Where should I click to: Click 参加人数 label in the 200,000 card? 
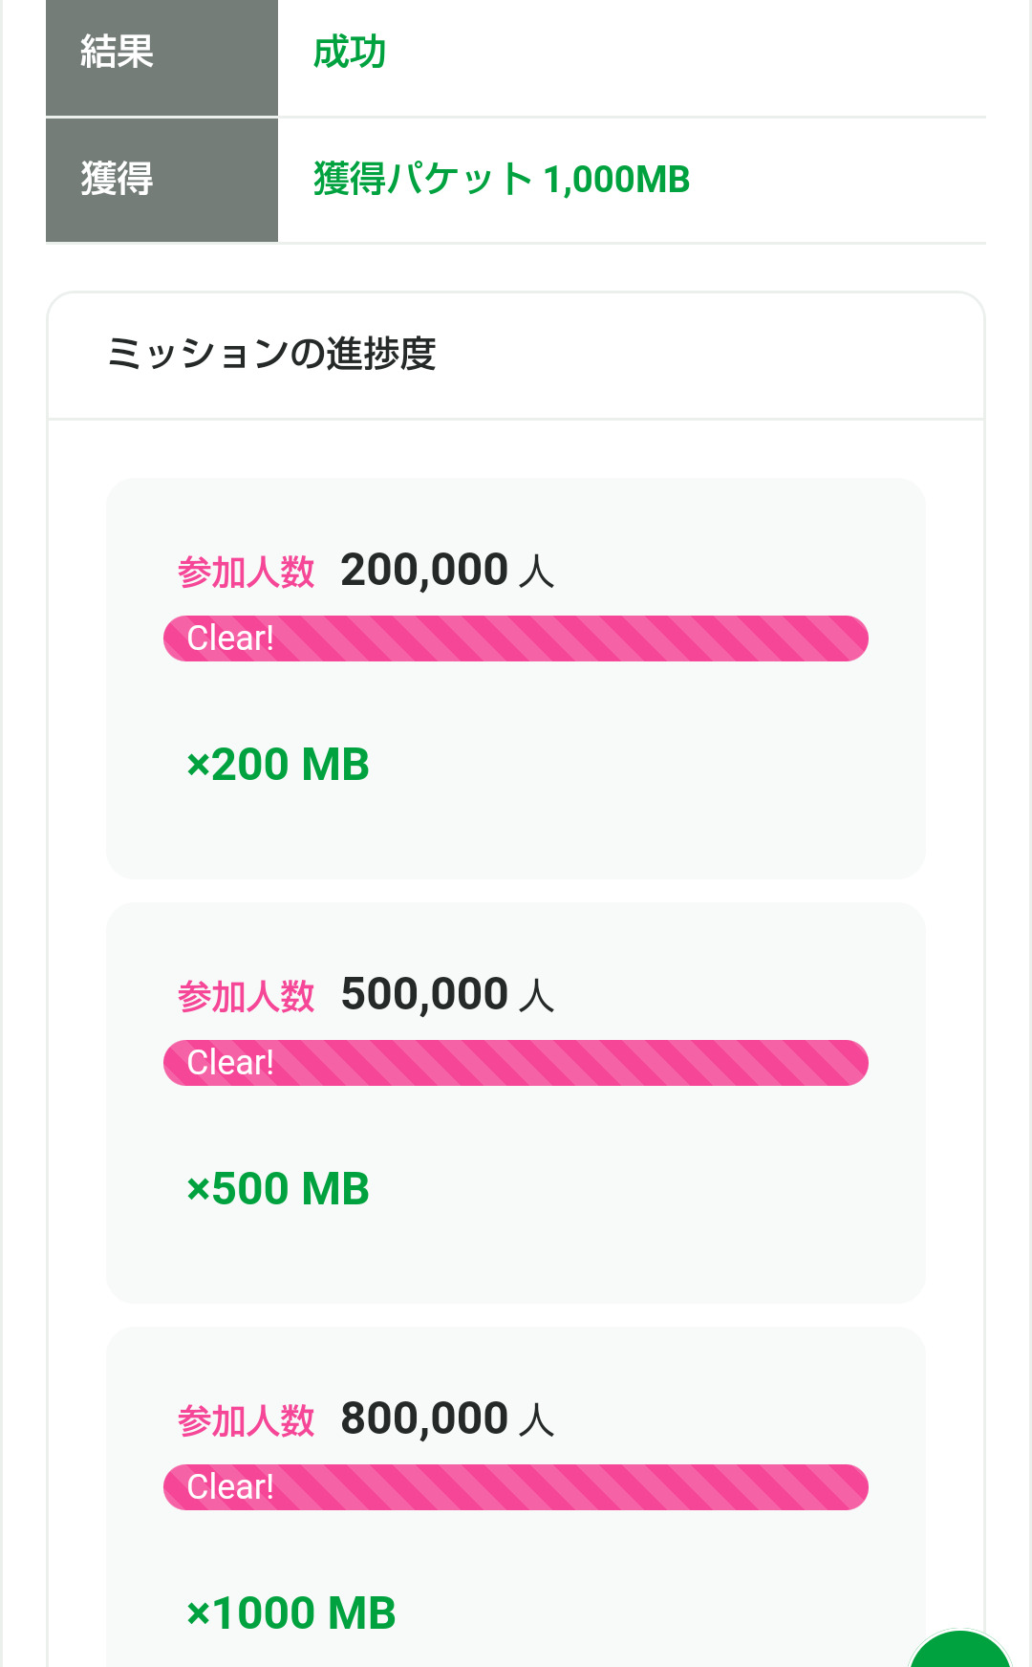coord(246,573)
